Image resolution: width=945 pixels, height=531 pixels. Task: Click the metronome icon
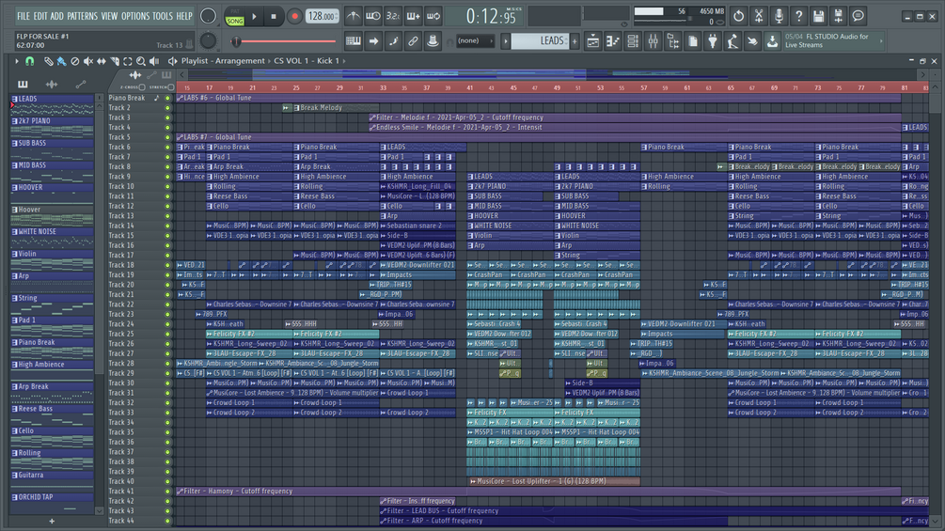[354, 16]
